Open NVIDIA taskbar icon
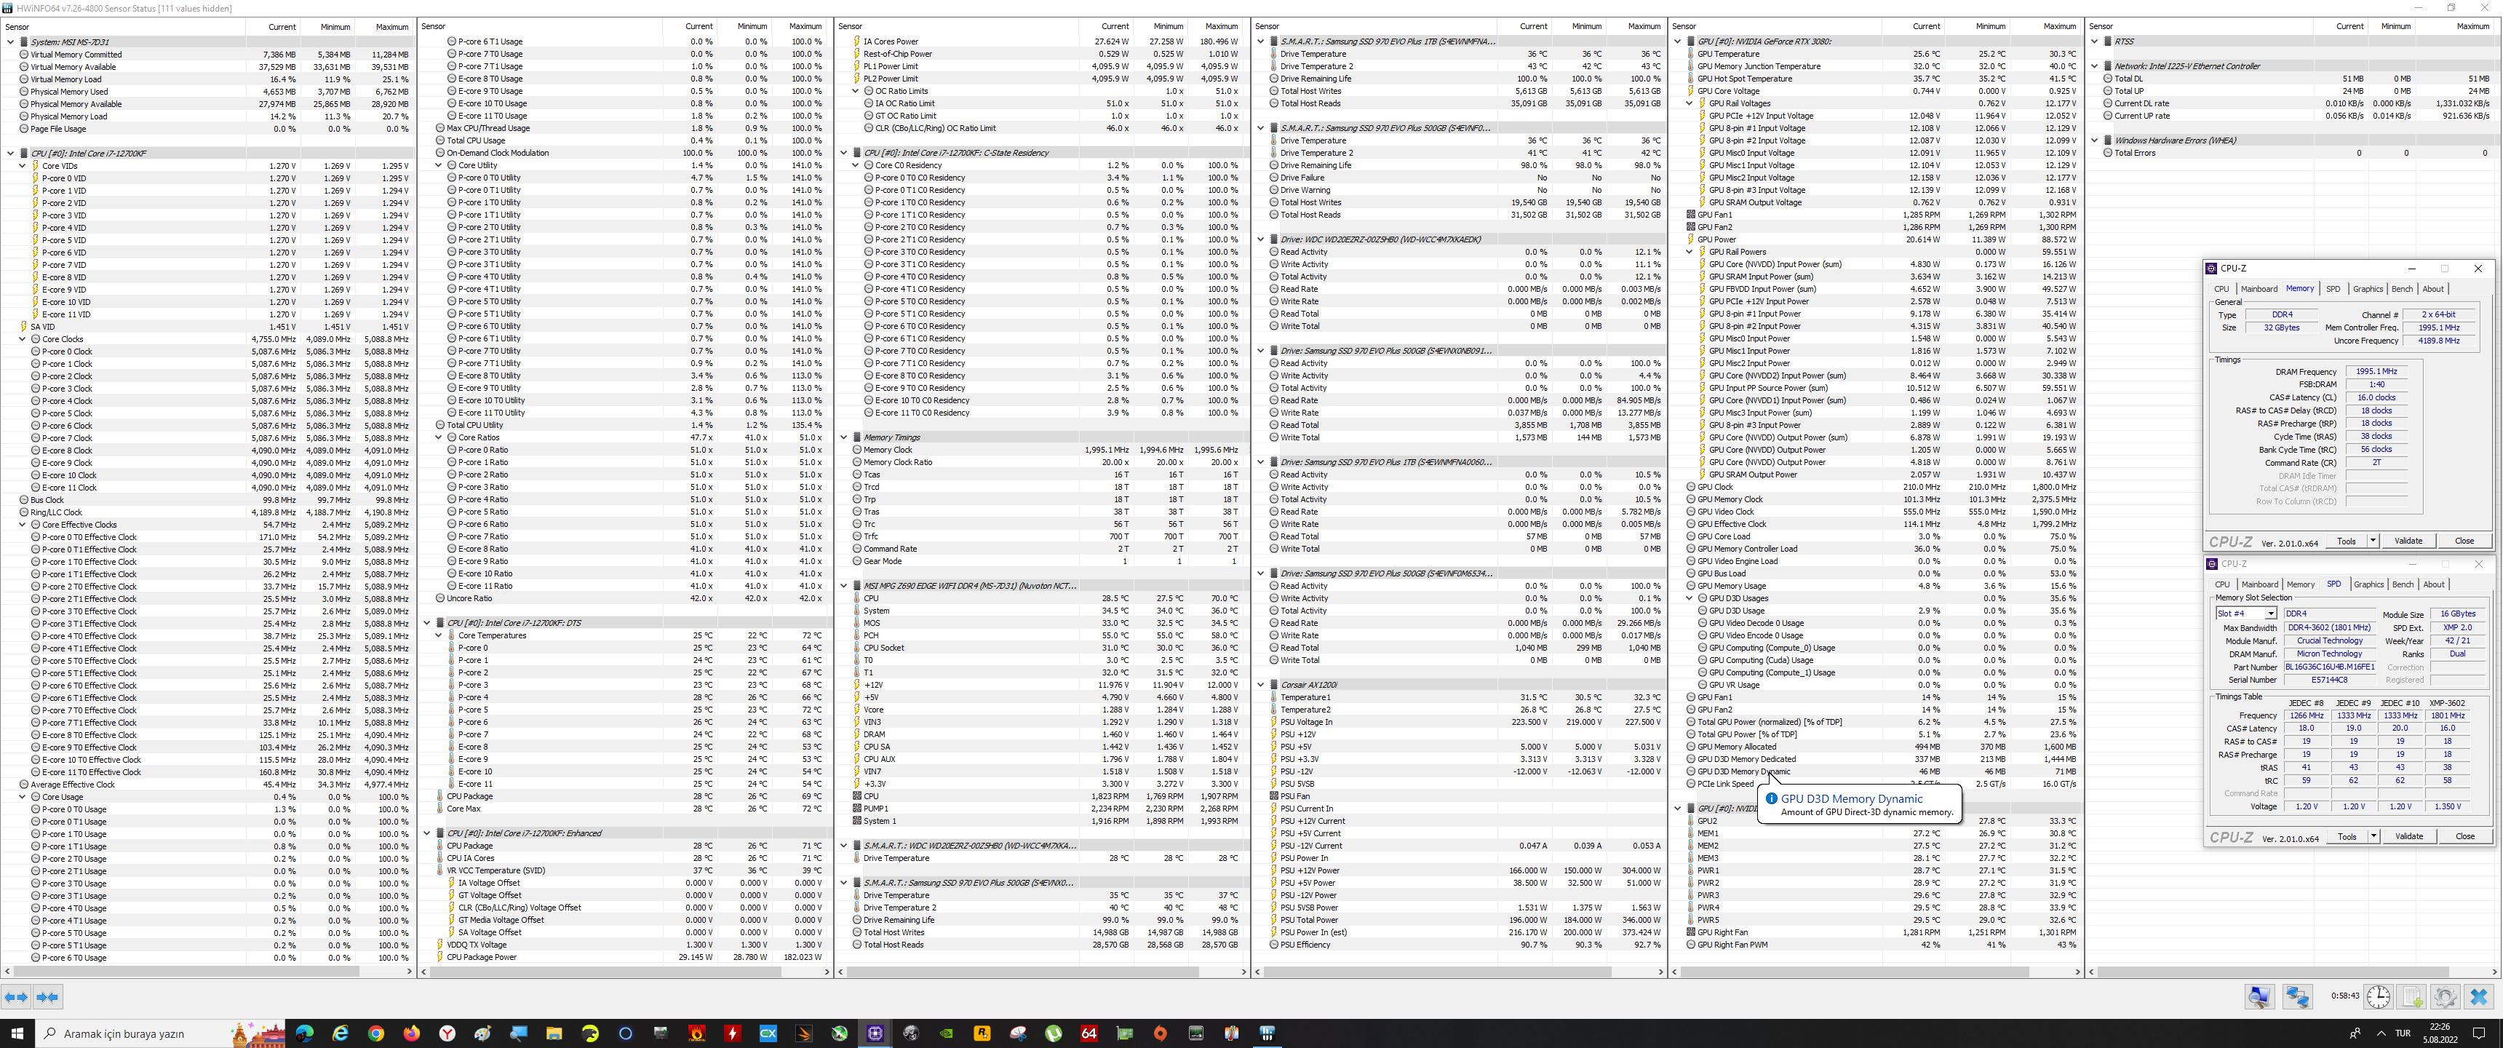2503x1048 pixels. click(x=947, y=1033)
